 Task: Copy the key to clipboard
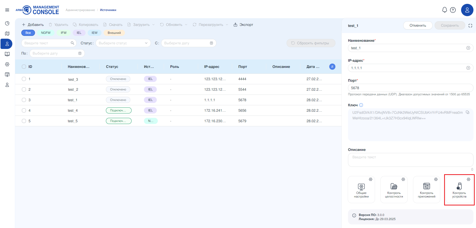coord(468,112)
